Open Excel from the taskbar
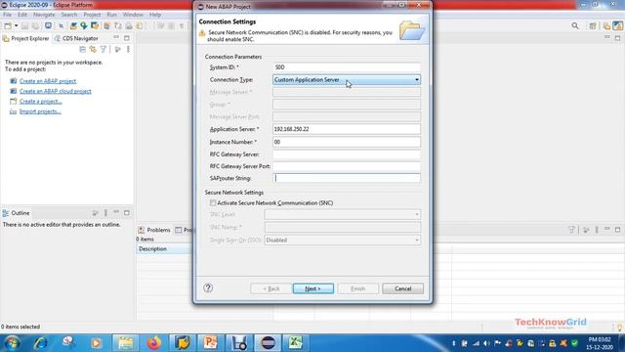 click(295, 343)
